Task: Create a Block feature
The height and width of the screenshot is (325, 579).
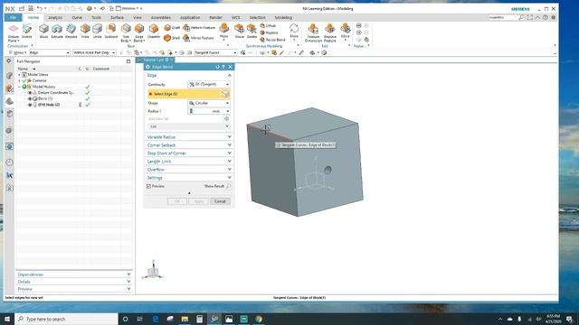Action: [x=43, y=32]
